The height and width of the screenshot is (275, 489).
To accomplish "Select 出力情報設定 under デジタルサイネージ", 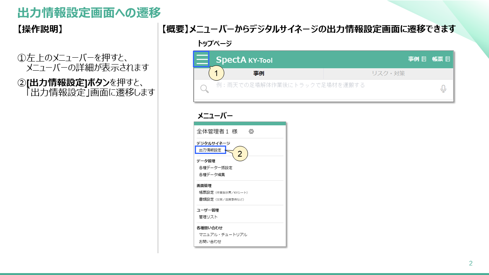I will coord(210,150).
